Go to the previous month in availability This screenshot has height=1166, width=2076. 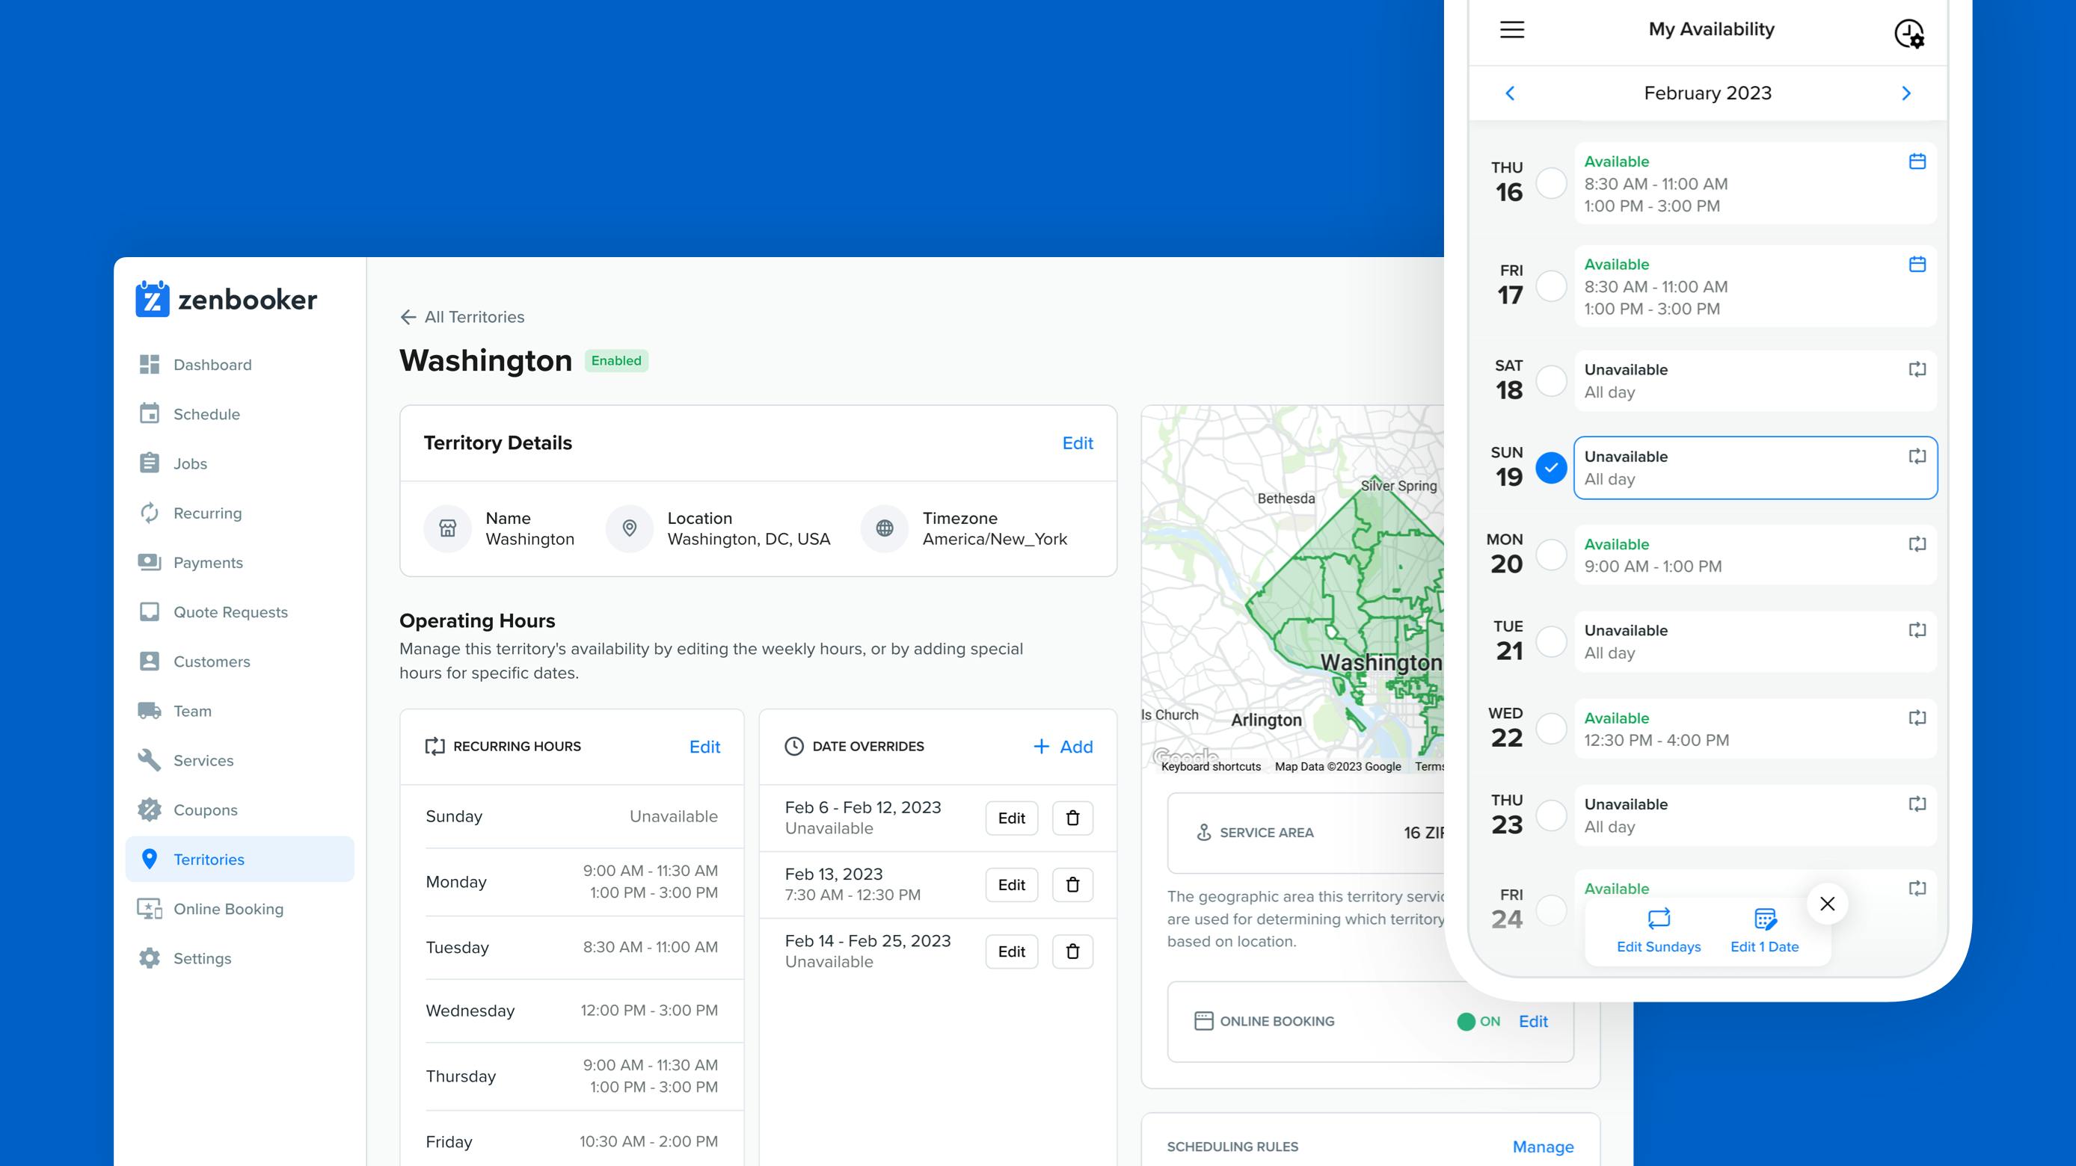click(1511, 93)
